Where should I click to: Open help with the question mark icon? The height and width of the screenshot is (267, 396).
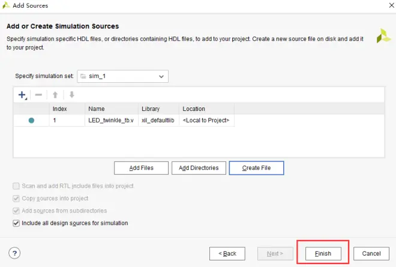tap(14, 253)
